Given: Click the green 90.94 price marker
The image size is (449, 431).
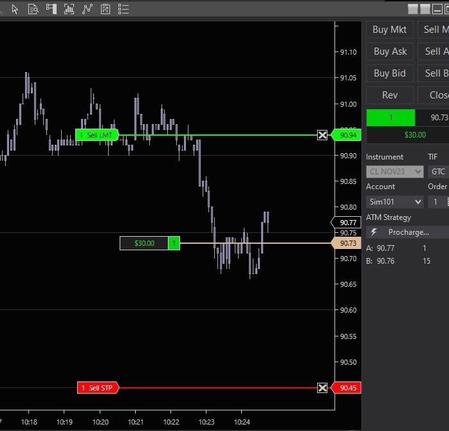Looking at the screenshot, I should [346, 135].
